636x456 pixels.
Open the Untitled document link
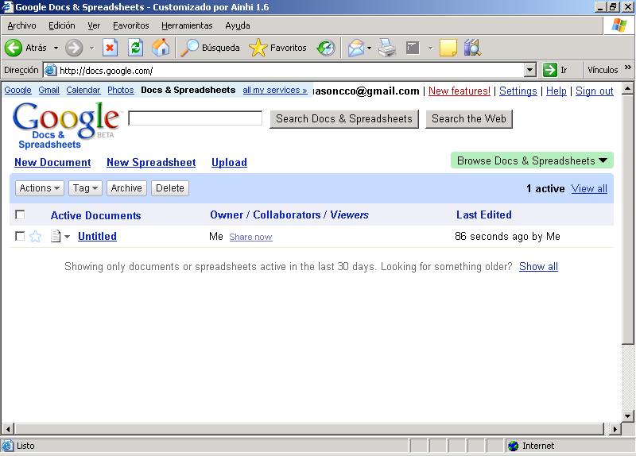(x=97, y=236)
